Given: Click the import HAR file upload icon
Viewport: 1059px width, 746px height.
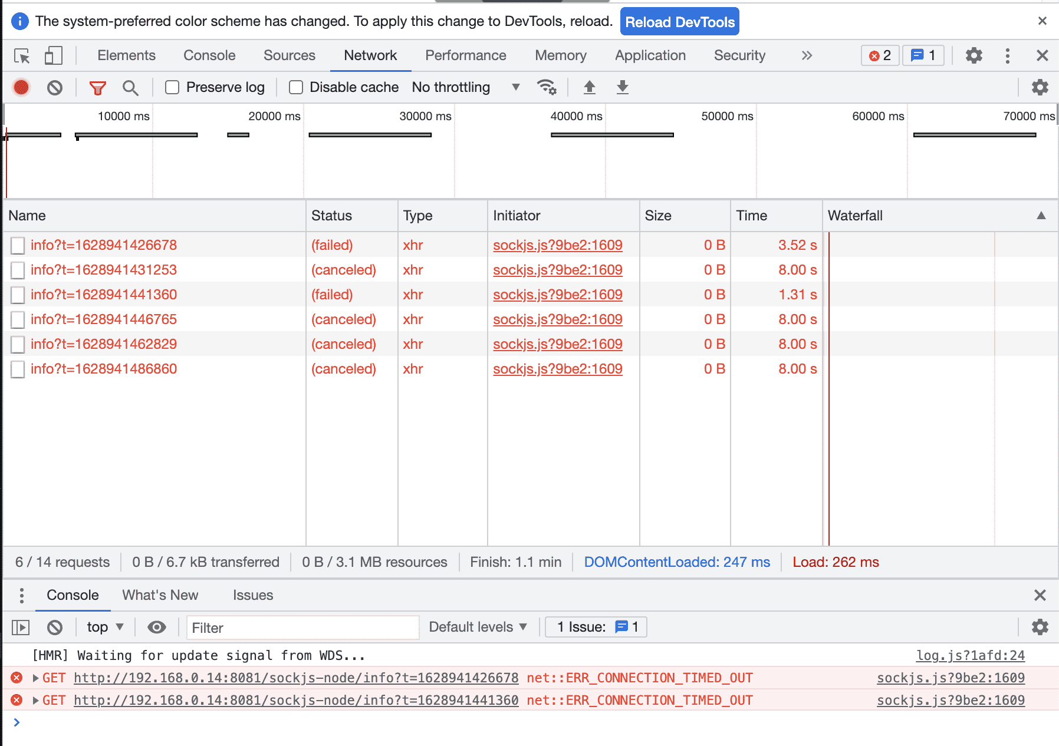Looking at the screenshot, I should 589,88.
